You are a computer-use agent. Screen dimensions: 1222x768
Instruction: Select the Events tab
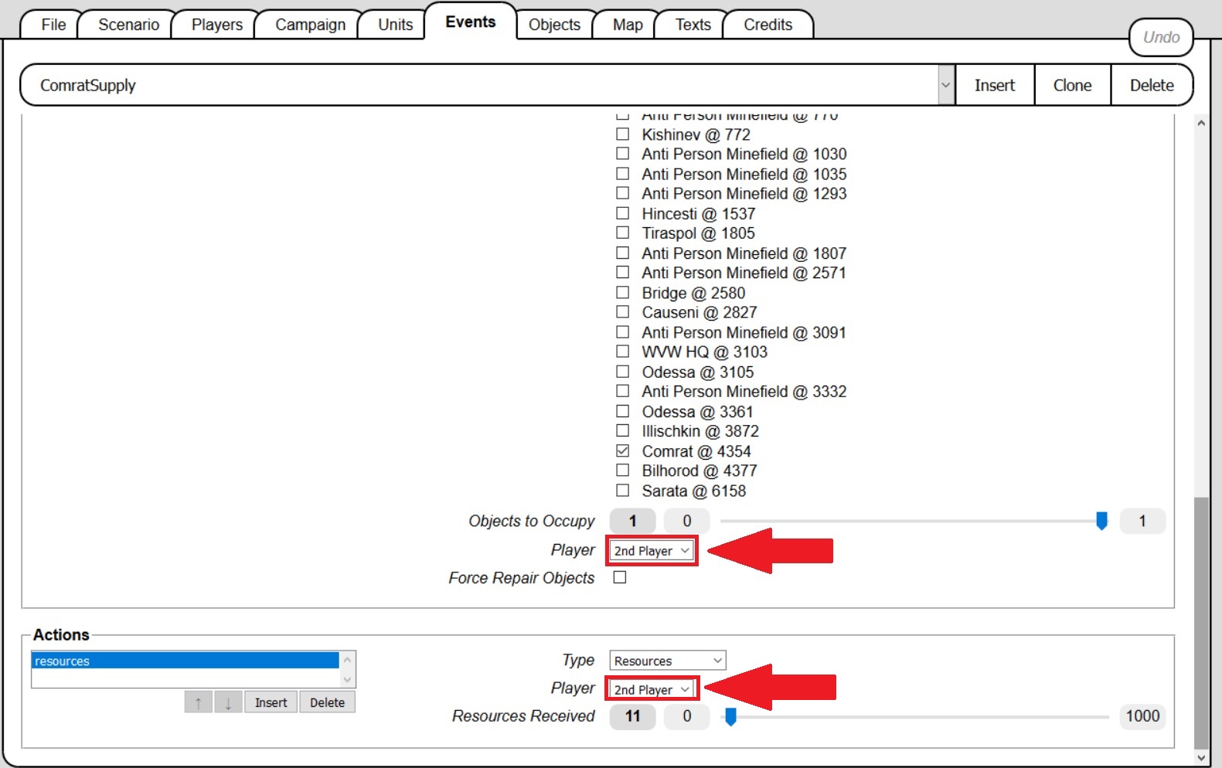(471, 22)
